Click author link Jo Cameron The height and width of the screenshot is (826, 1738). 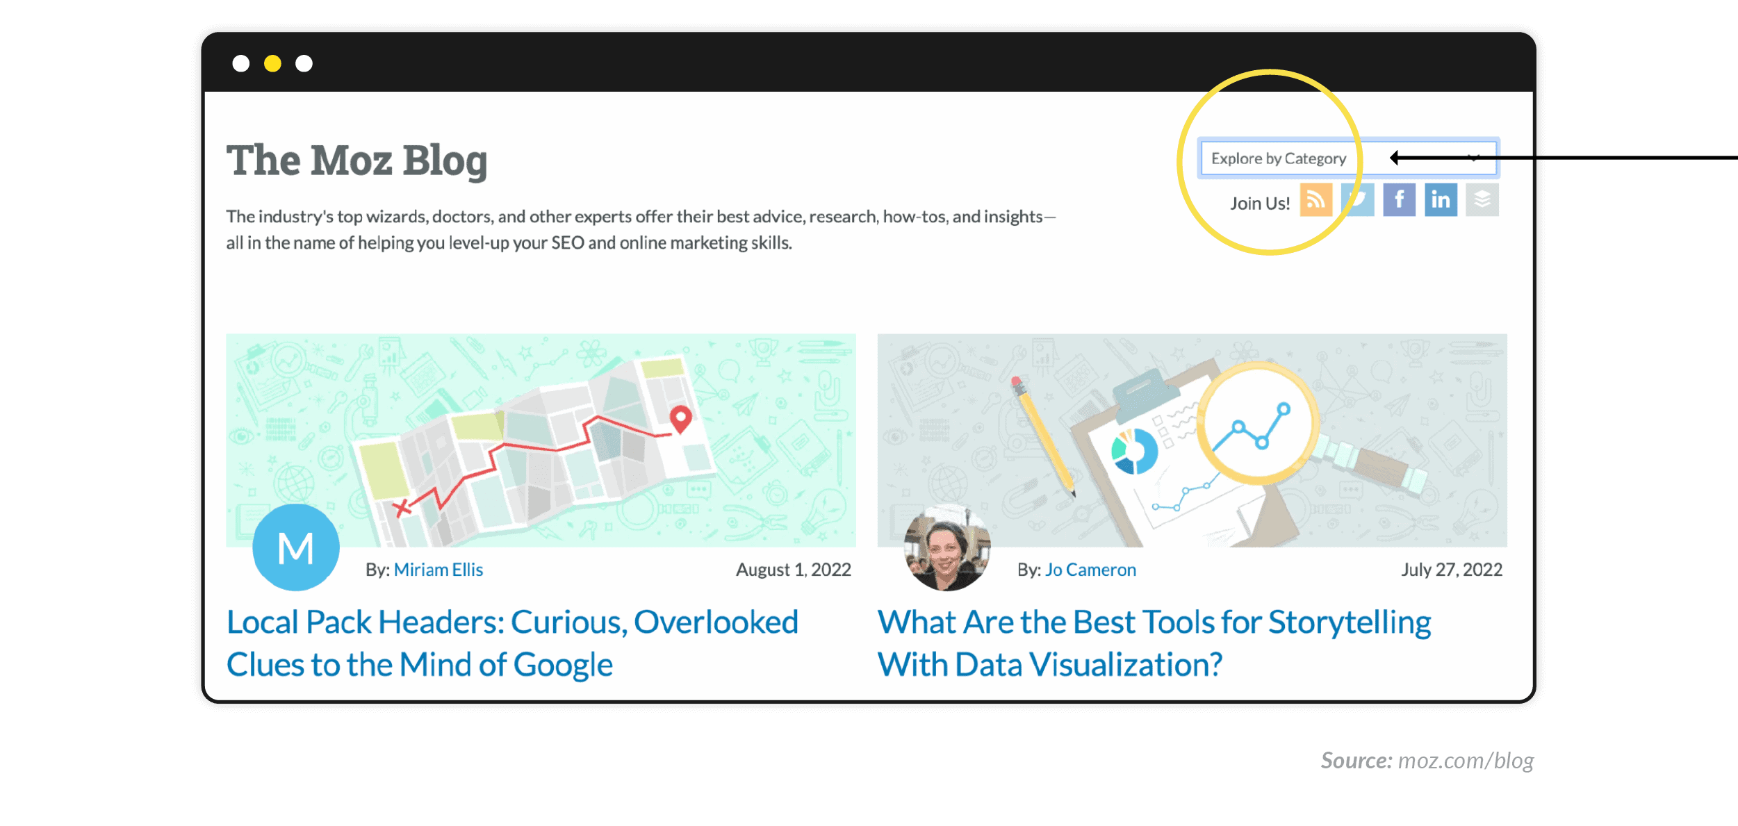(x=1090, y=570)
